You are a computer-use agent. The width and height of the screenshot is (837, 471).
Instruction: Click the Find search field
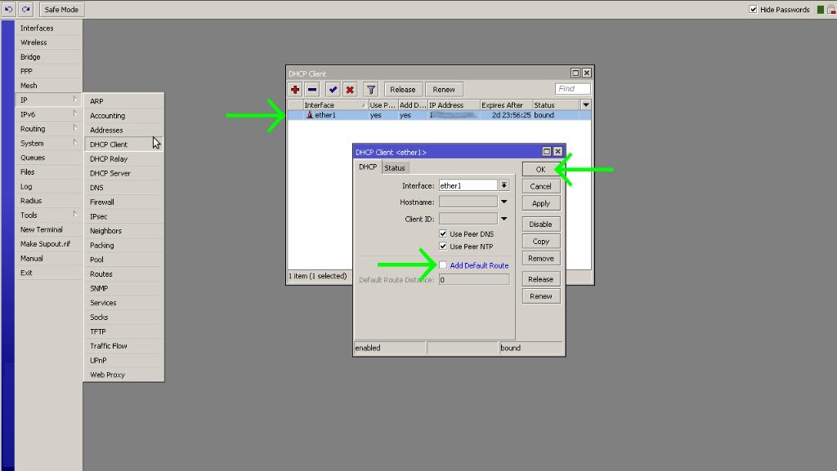pos(572,89)
